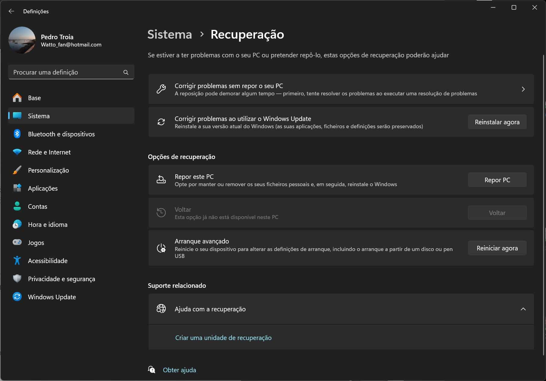Click the back arrow in title bar
The image size is (546, 381).
[x=11, y=11]
